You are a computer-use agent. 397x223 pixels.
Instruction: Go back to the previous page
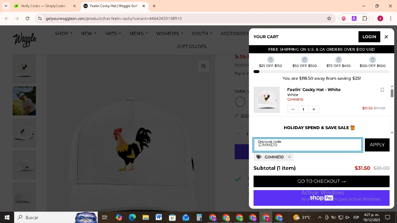click(x=7, y=19)
